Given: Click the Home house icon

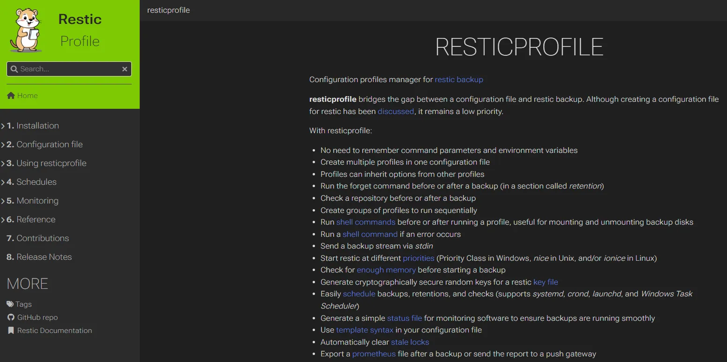Looking at the screenshot, I should (x=11, y=96).
